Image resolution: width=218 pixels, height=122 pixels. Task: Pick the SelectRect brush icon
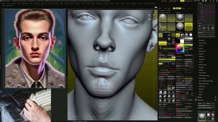point(165,88)
